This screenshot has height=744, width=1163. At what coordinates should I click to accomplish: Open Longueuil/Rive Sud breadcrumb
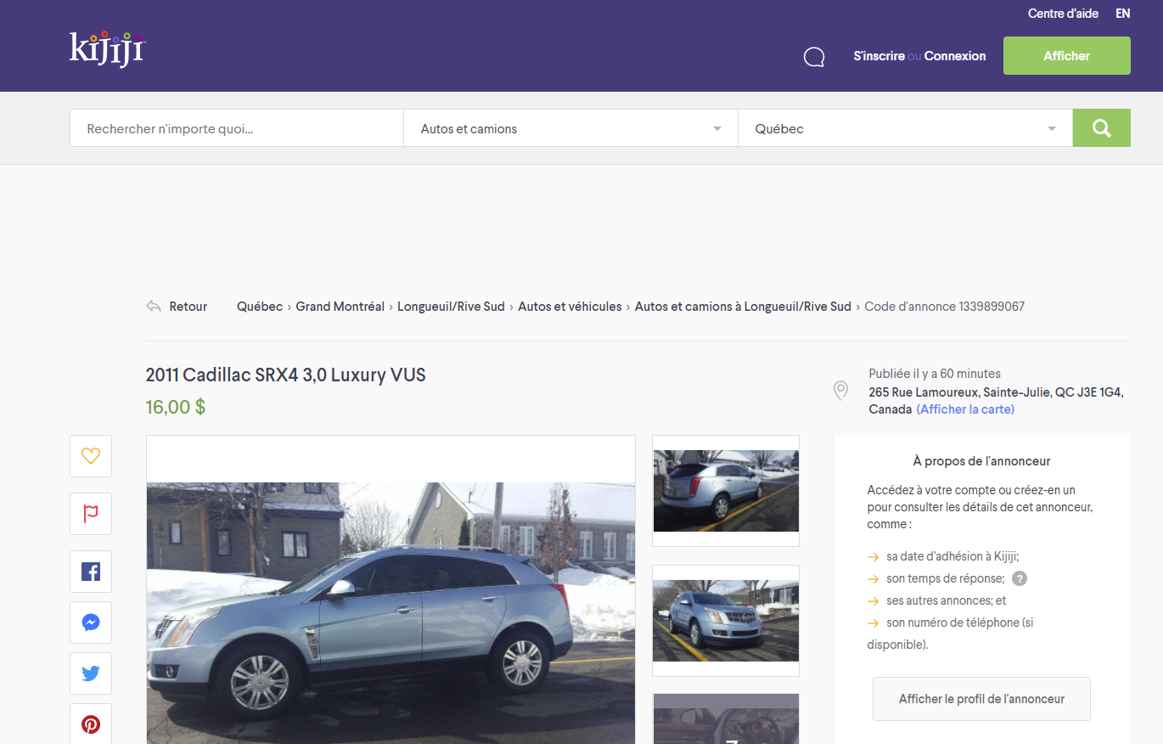point(452,307)
